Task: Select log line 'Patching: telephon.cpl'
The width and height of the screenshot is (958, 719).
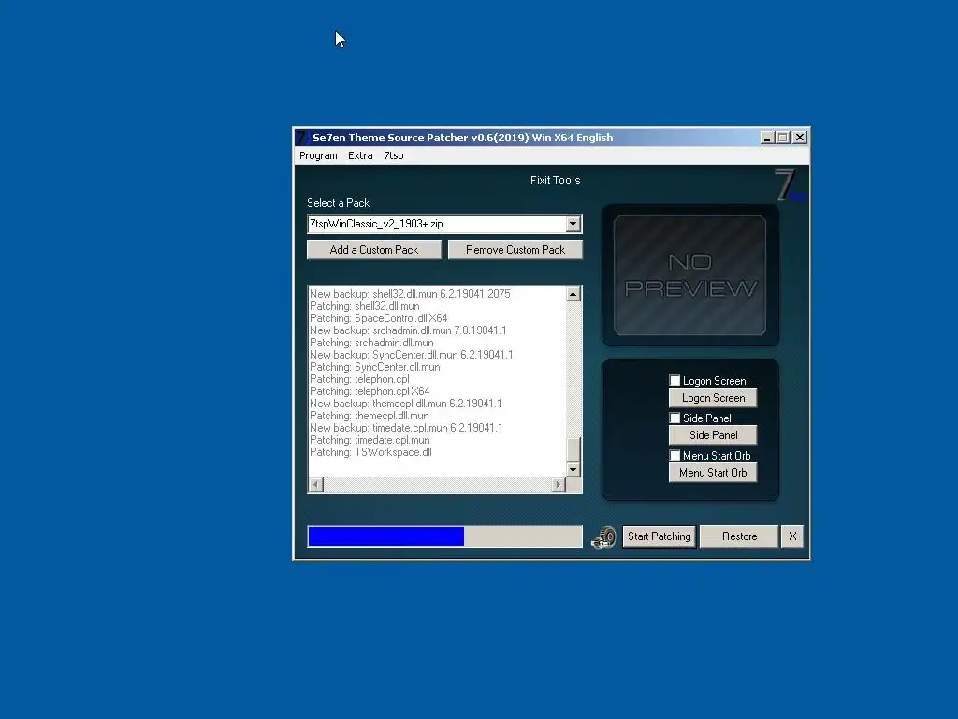Action: [359, 379]
